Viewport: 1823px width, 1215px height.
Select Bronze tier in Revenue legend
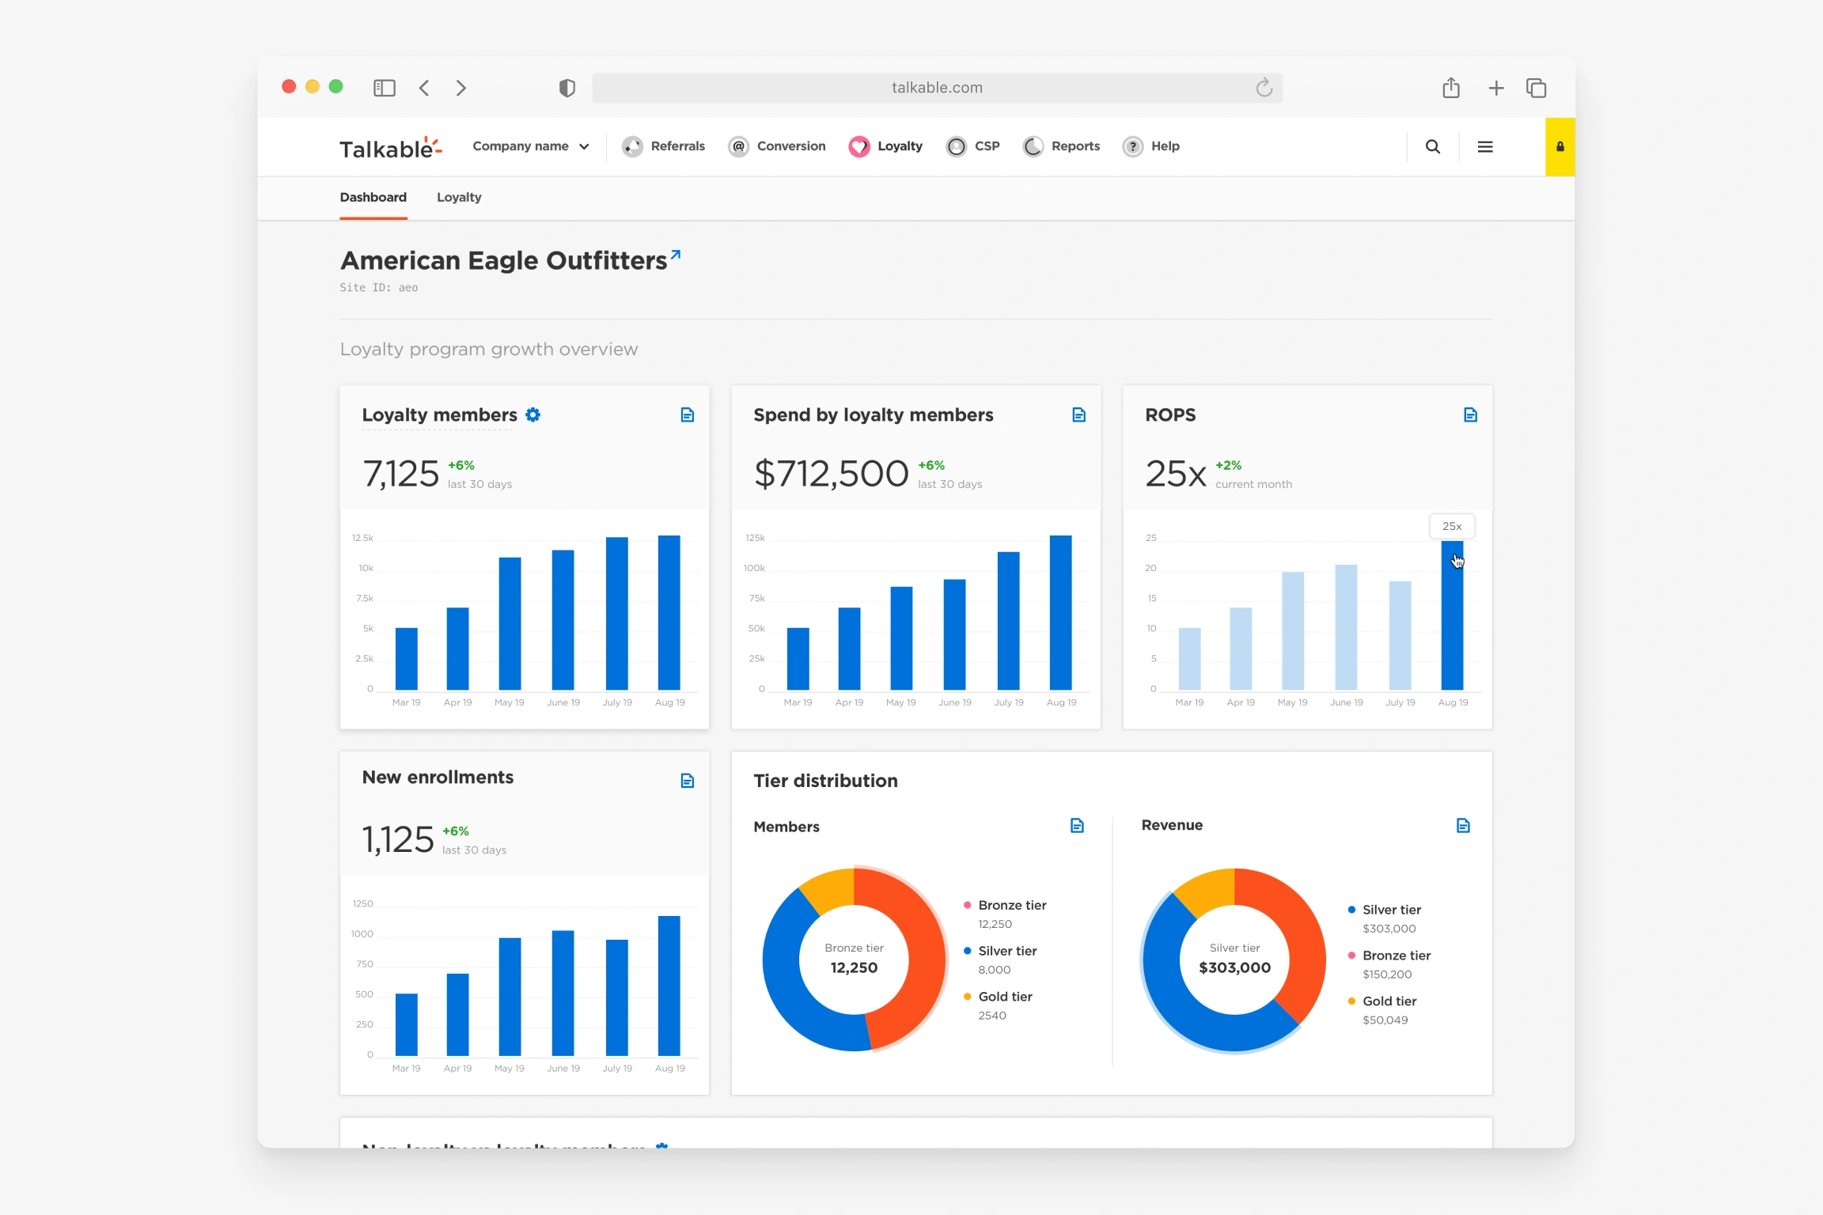pyautogui.click(x=1389, y=964)
